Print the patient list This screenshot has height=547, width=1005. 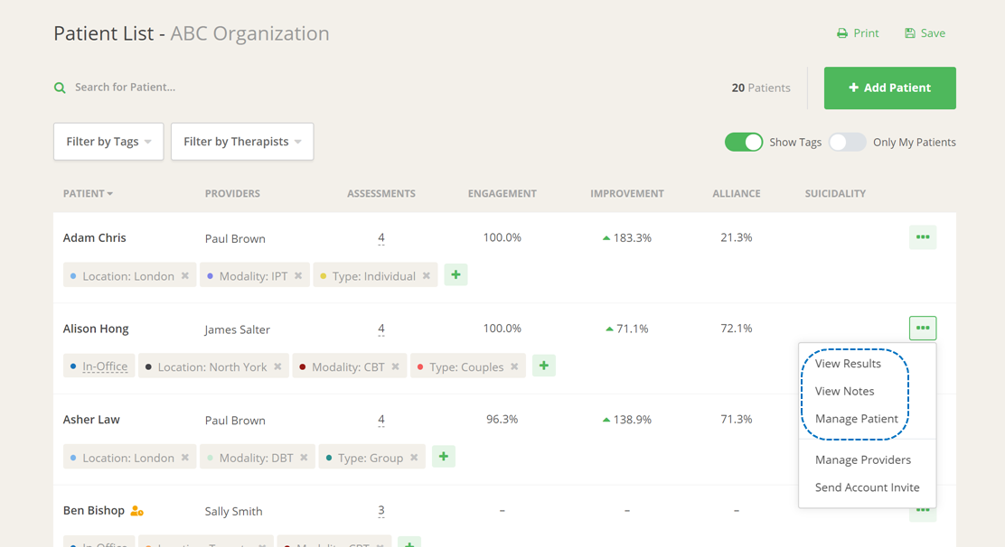pyautogui.click(x=857, y=32)
